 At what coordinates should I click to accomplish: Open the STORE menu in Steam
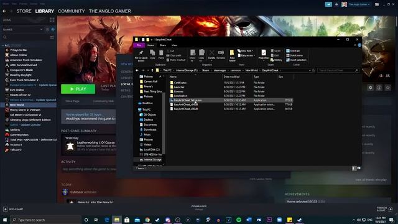tap(24, 11)
